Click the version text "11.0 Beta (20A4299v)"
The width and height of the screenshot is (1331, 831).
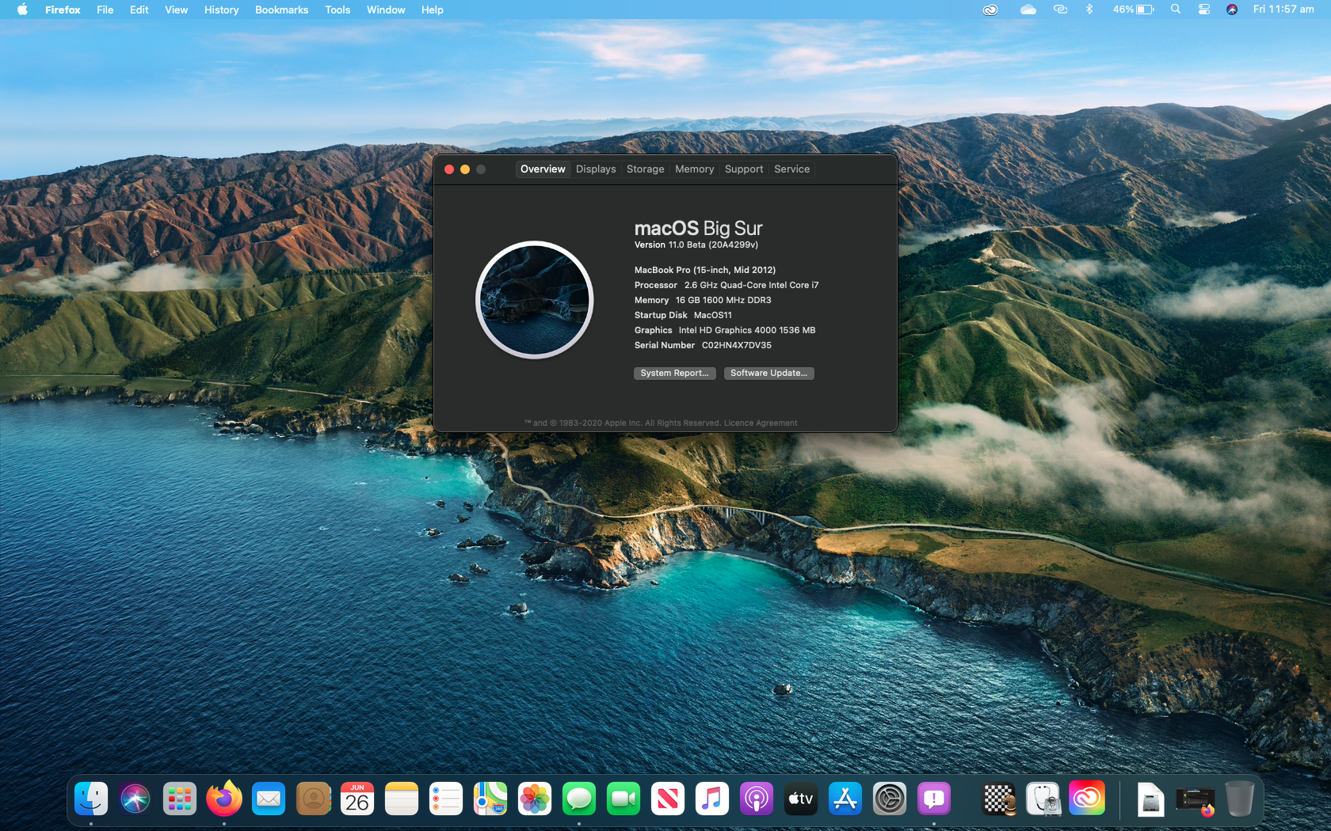point(713,245)
